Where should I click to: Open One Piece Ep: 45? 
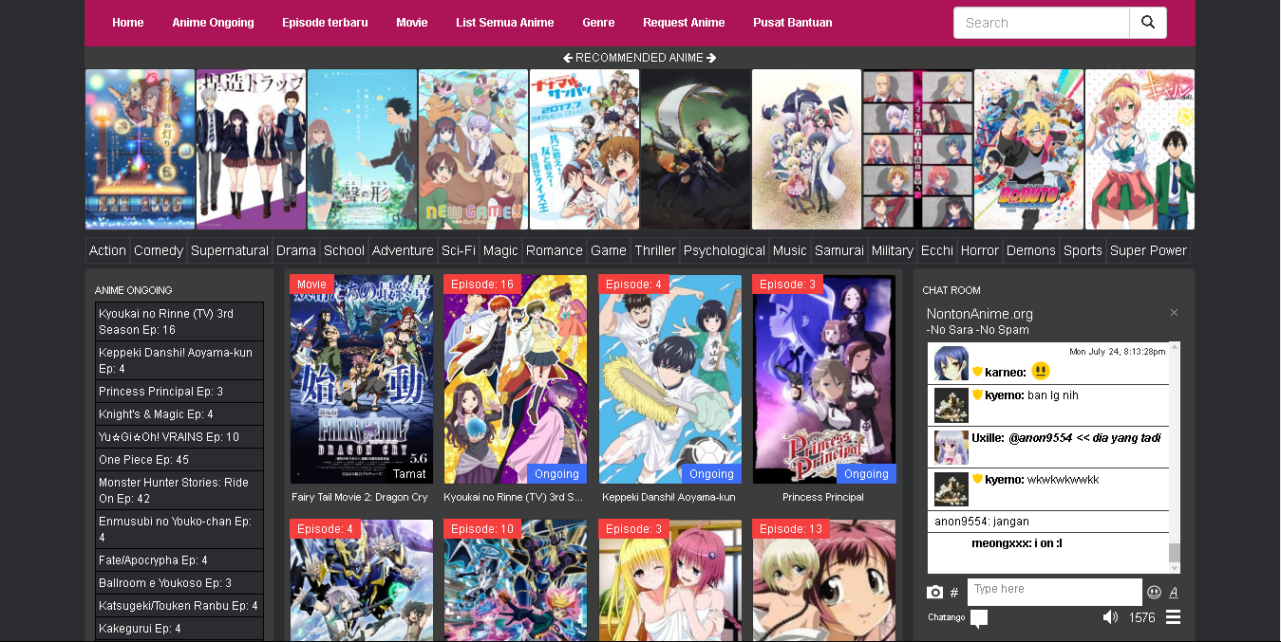tap(179, 460)
